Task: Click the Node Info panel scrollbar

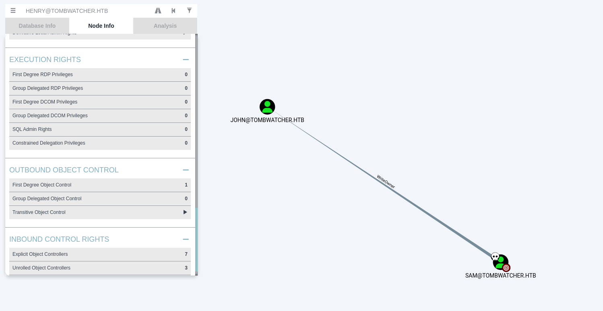Action: pyautogui.click(x=196, y=121)
